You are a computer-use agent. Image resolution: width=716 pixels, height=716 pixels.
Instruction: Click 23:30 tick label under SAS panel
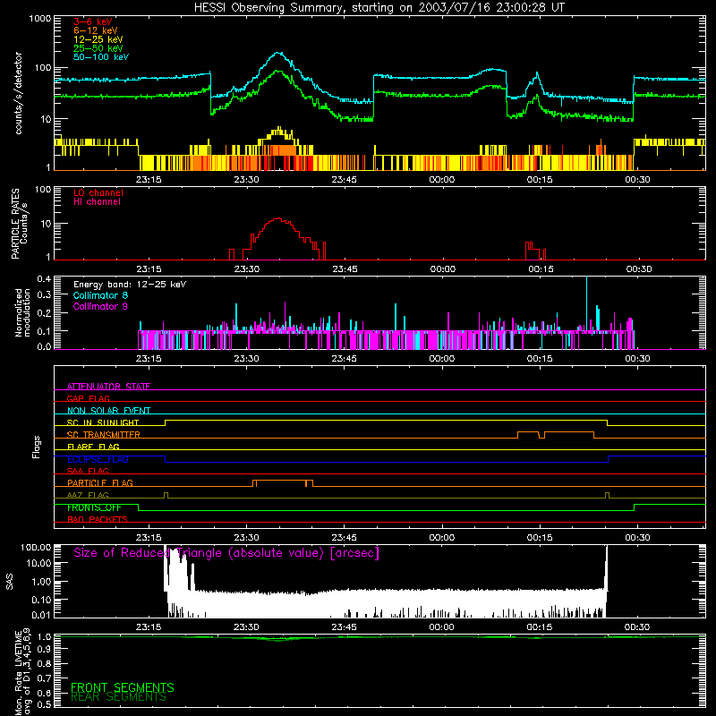click(x=247, y=627)
